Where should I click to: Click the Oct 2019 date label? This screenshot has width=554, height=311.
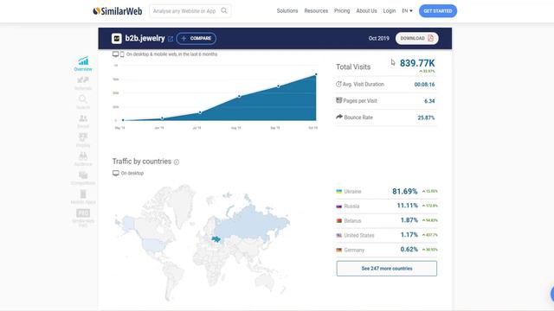click(379, 38)
